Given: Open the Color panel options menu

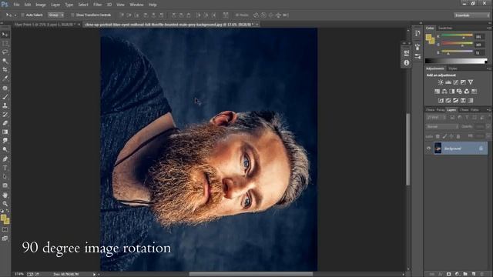Looking at the screenshot, I should point(488,28).
